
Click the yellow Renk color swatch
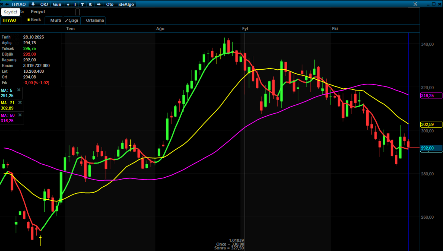29,20
